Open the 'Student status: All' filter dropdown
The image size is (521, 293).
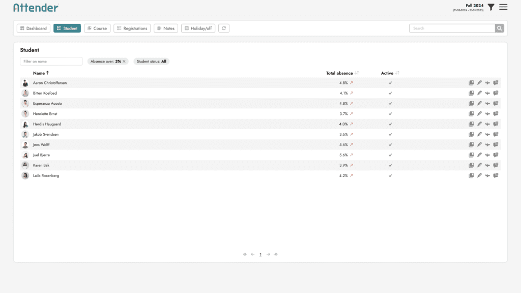(x=152, y=62)
